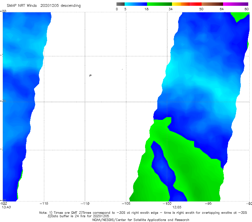
Task: Click the red segment of color bar
Action: point(195,4)
